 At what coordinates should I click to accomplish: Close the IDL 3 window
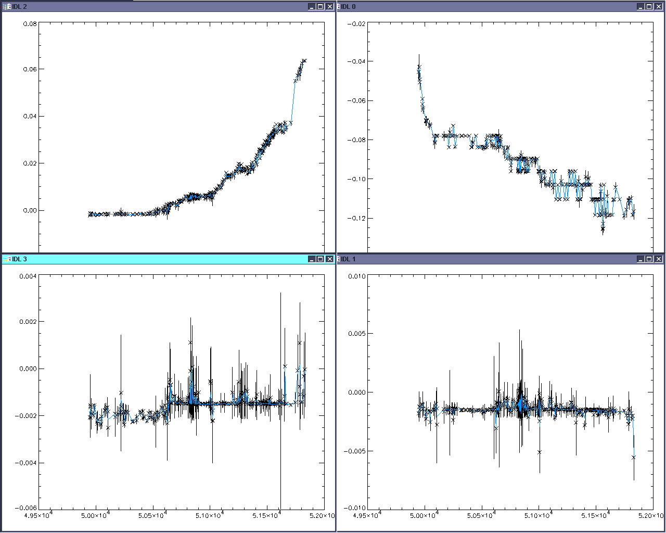pyautogui.click(x=329, y=259)
